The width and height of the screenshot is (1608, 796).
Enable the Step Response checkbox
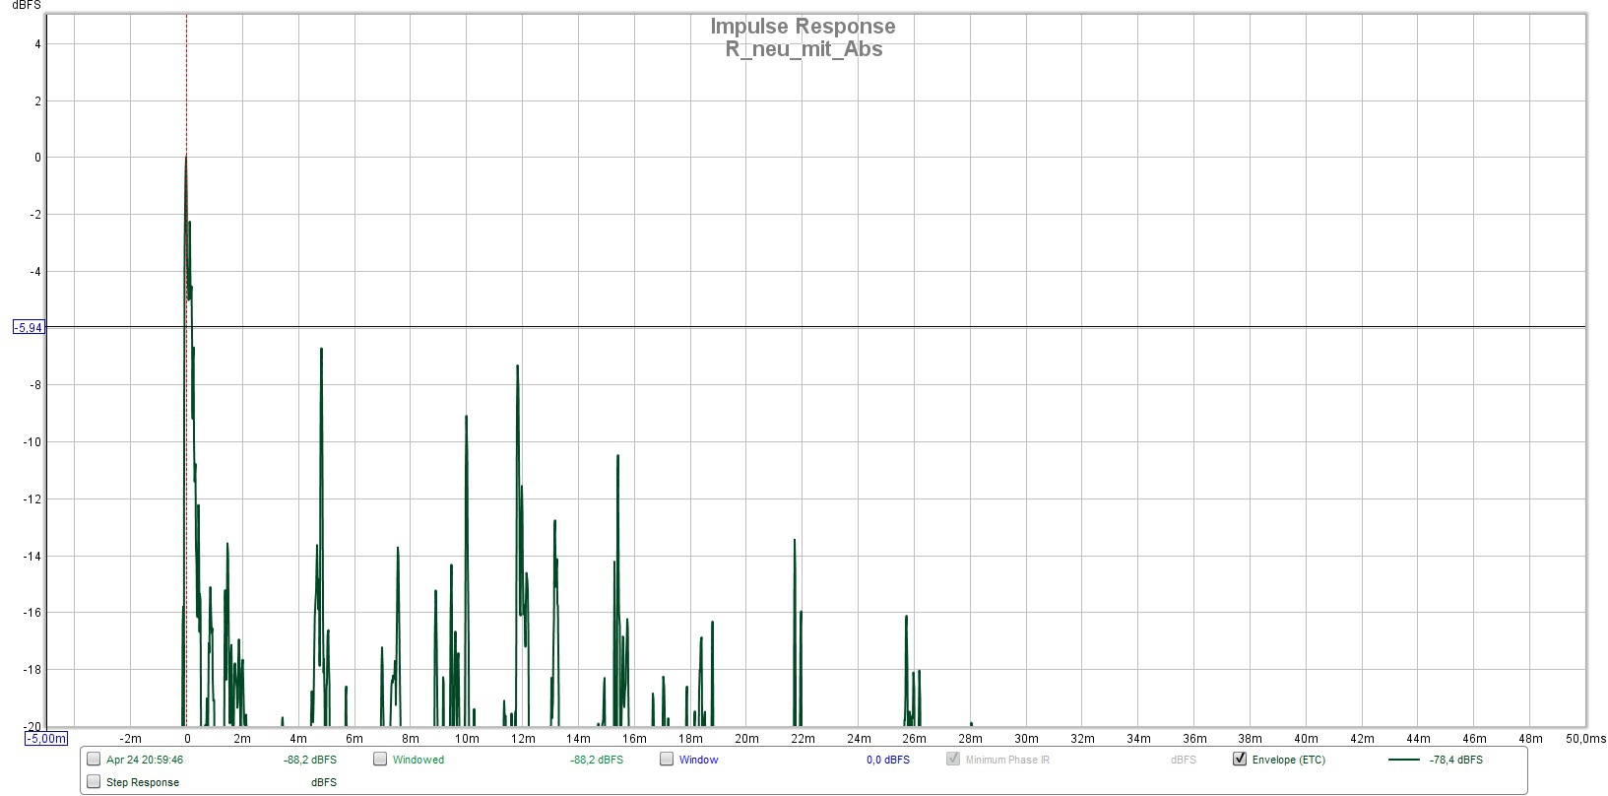[94, 781]
